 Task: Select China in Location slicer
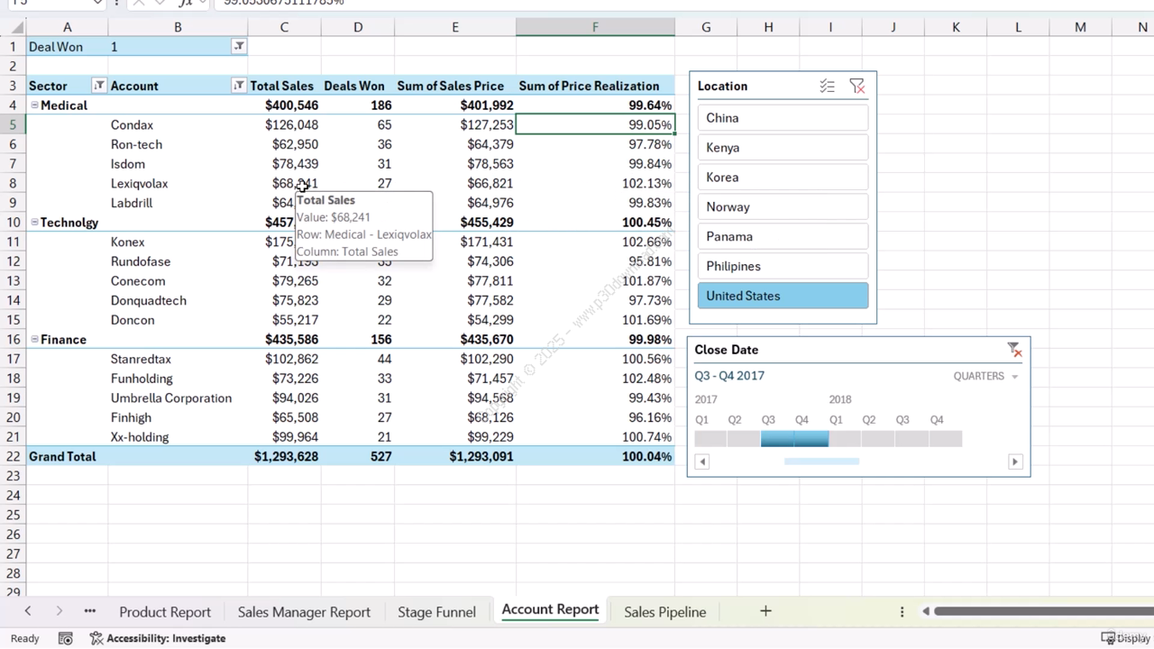tap(783, 118)
